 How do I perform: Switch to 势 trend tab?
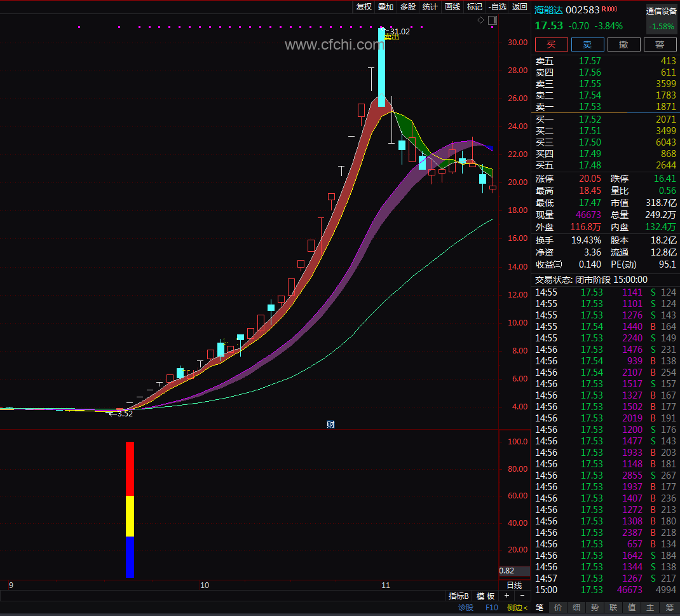[595, 607]
